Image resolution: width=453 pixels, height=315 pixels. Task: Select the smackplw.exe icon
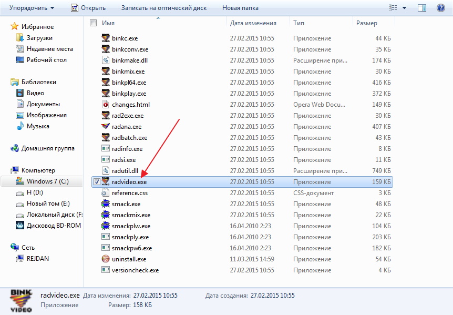[x=106, y=226]
